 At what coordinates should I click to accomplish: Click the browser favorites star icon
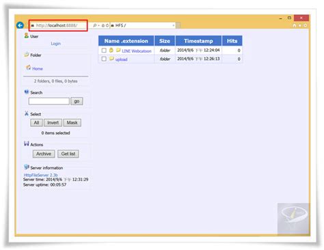(300, 25)
